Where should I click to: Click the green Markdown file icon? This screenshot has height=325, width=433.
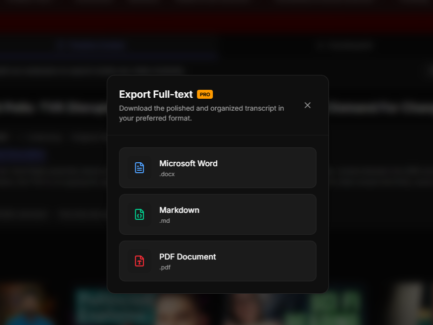click(139, 214)
